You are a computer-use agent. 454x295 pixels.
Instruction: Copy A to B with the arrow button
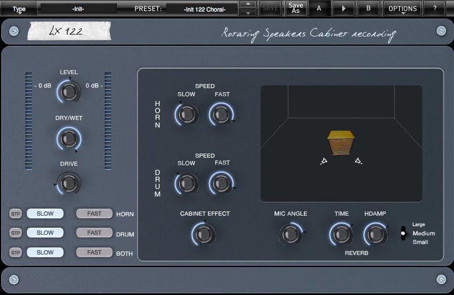[344, 8]
